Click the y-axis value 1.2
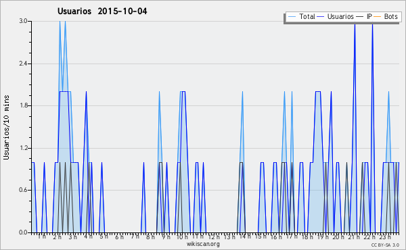This screenshot has width=406, height=250. (23, 148)
